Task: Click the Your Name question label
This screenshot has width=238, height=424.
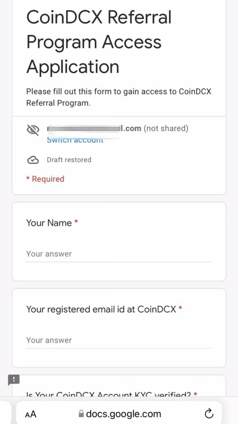Action: (49, 223)
